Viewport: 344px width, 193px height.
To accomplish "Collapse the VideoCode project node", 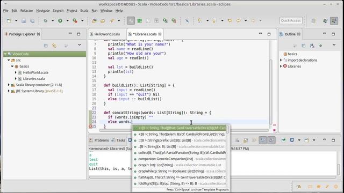I will pyautogui.click(x=5, y=54).
